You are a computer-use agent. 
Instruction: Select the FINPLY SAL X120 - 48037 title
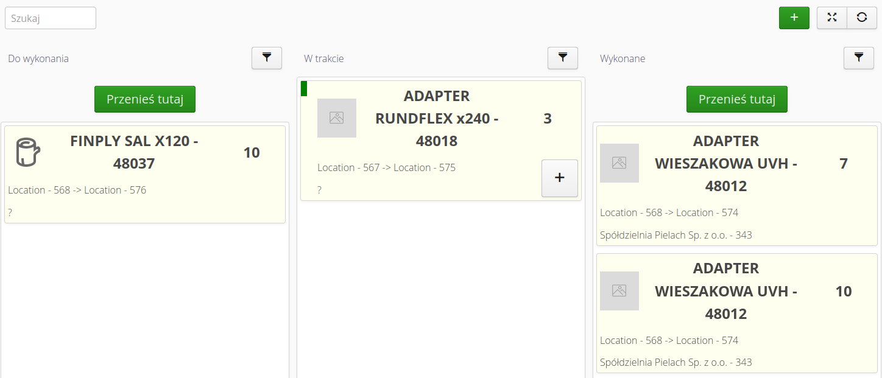(134, 152)
